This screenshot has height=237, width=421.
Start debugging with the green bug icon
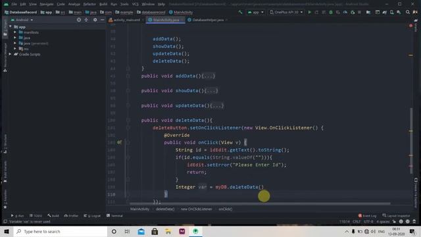331,12
